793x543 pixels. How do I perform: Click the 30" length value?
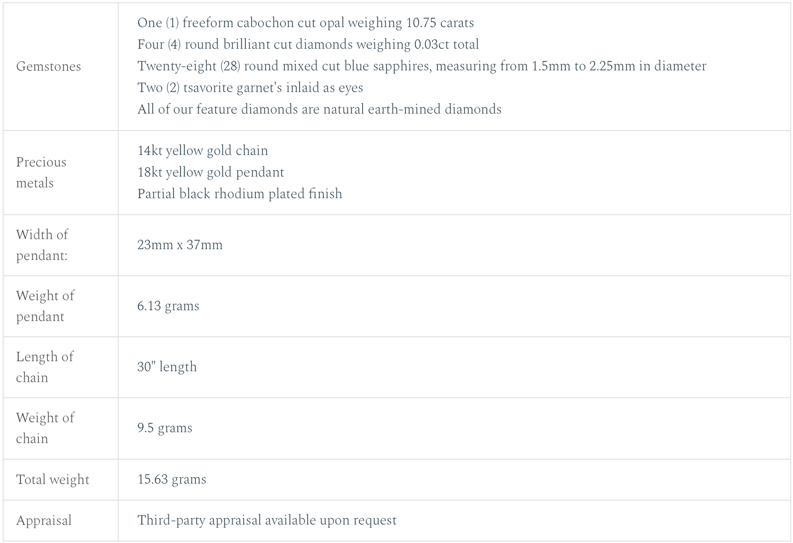[167, 367]
